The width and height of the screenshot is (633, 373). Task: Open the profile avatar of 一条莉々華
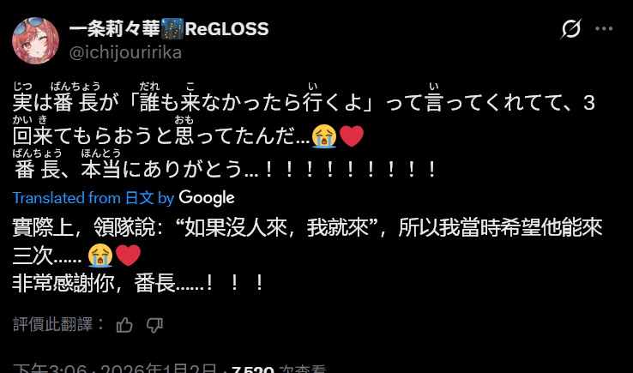pos(35,41)
